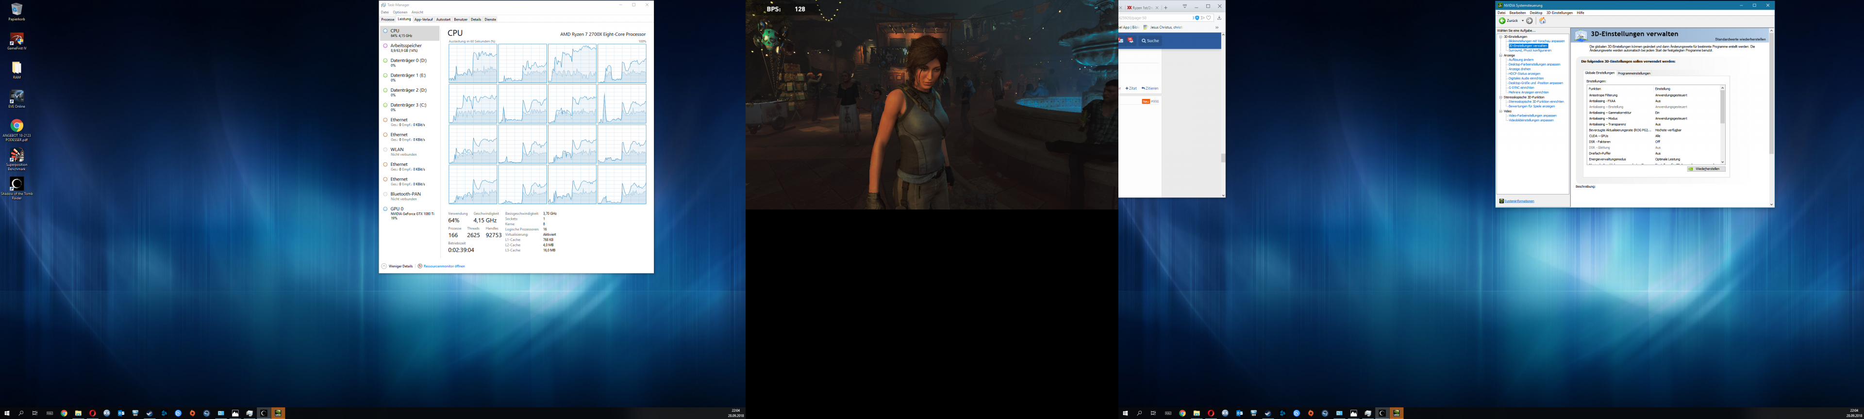Open the Papierkorb desktop icon
Screen dimensions: 1864x419
coord(17,12)
